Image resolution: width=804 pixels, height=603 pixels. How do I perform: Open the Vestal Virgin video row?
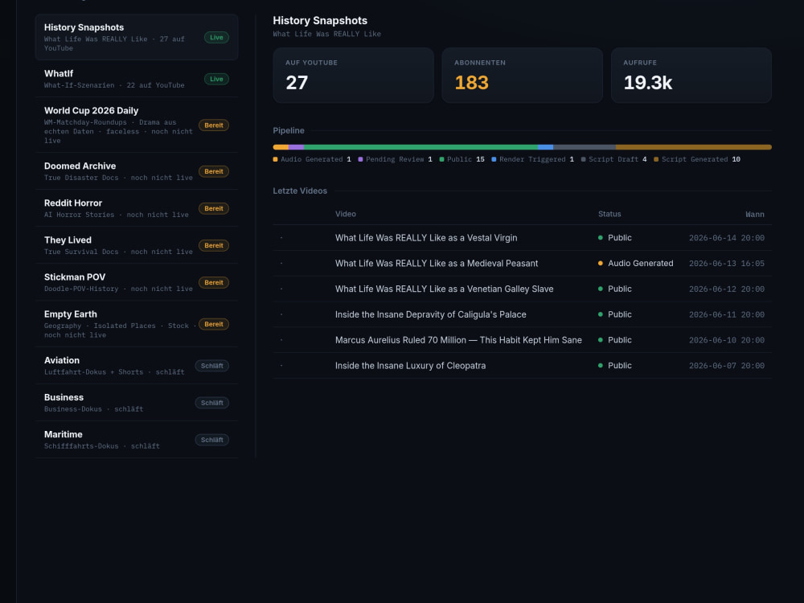pos(522,238)
